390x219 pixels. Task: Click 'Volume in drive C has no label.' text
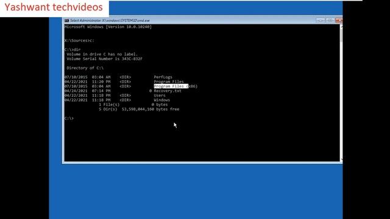tap(102, 54)
